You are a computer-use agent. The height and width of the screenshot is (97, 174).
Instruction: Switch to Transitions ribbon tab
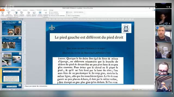25,10
